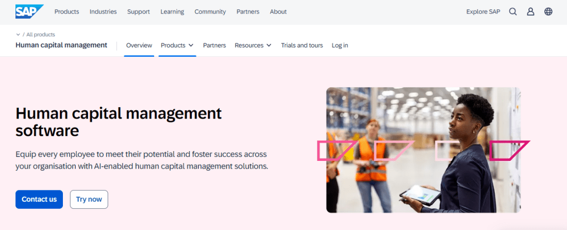
Task: Open the globe country selector icon
Action: (x=548, y=11)
